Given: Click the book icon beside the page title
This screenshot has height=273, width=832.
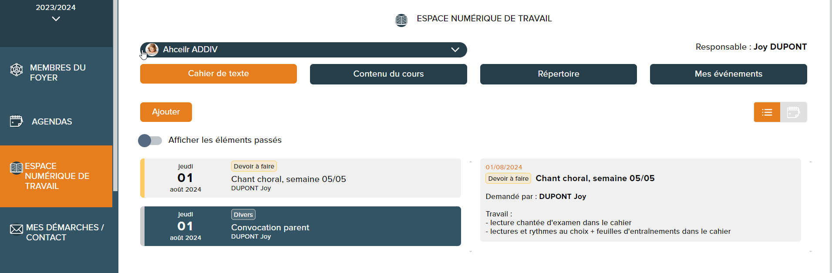Looking at the screenshot, I should [x=401, y=20].
